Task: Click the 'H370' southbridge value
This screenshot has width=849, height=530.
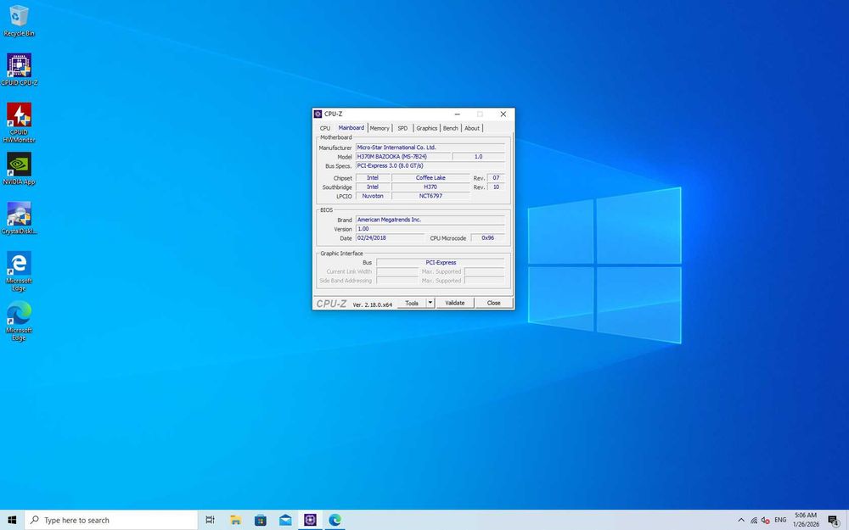Action: point(430,187)
